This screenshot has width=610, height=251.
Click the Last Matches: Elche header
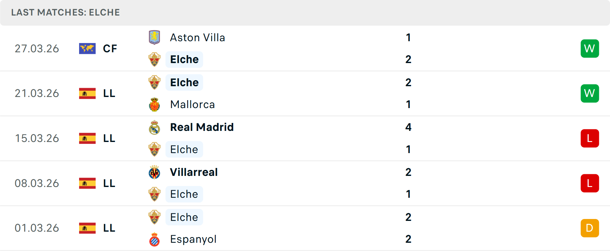click(65, 13)
